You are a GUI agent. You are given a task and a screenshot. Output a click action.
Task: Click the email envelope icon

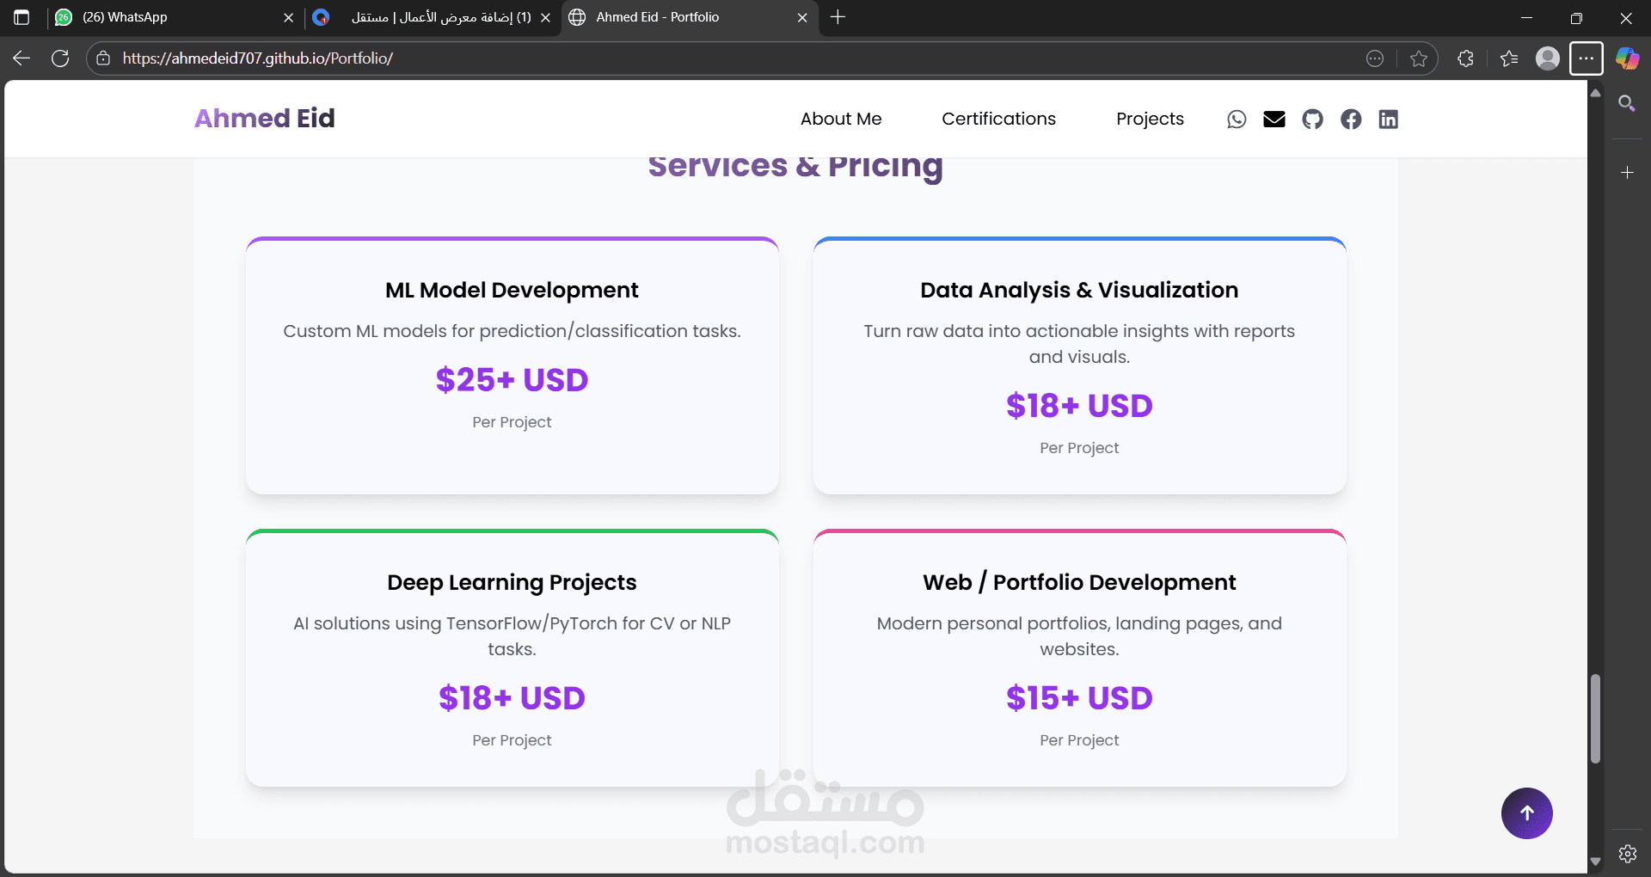(1274, 120)
